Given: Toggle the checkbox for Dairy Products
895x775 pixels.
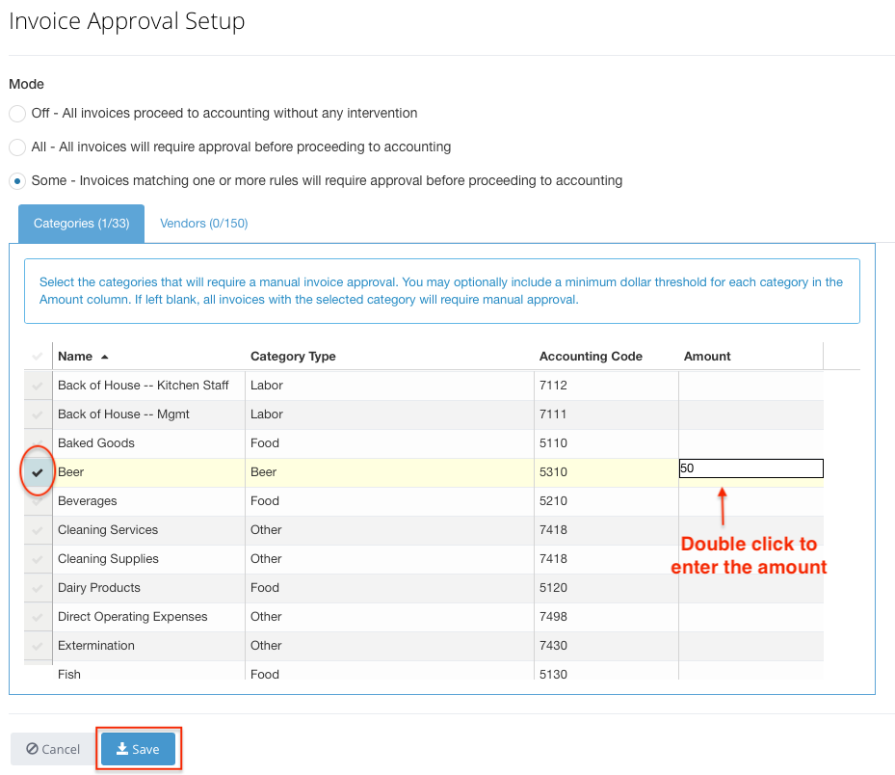Looking at the screenshot, I should point(37,588).
